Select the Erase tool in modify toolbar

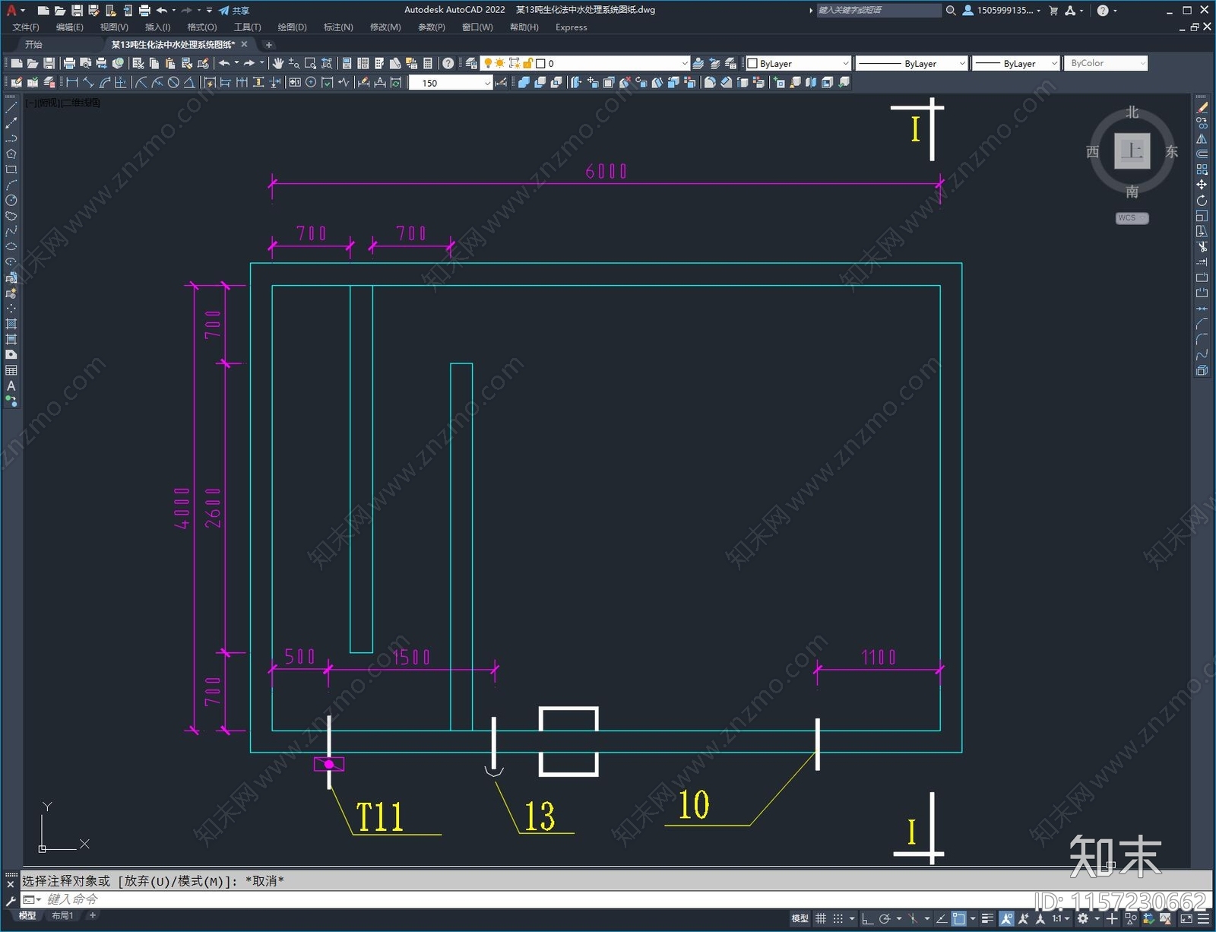[1202, 108]
